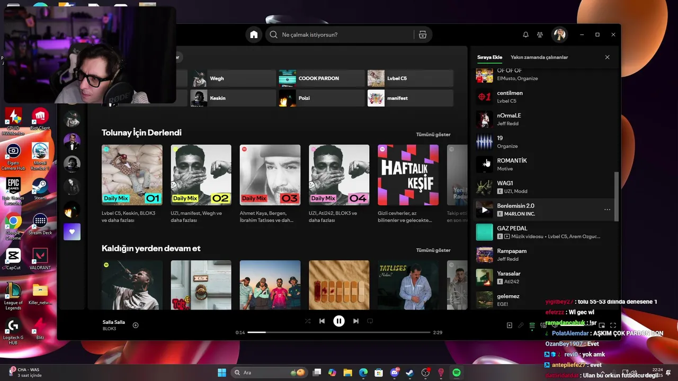Image resolution: width=678 pixels, height=381 pixels.
Task: Close the queue side panel
Action: [x=607, y=57]
